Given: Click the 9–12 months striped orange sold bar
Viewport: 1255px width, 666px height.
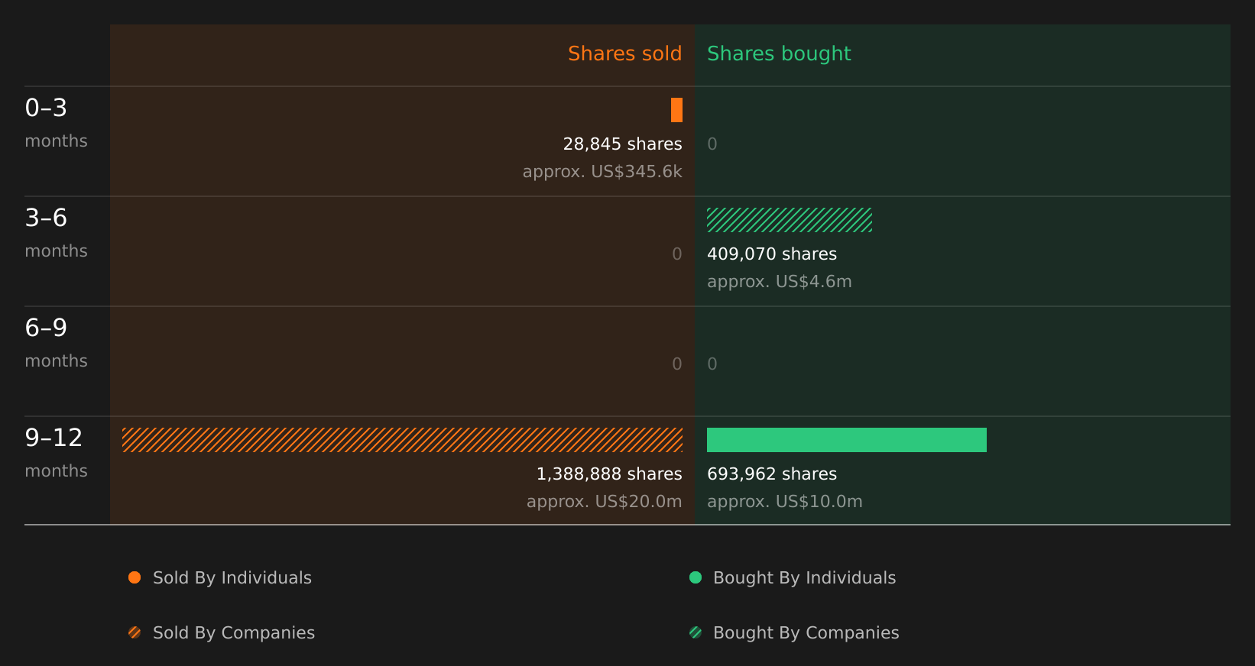Looking at the screenshot, I should pos(402,440).
